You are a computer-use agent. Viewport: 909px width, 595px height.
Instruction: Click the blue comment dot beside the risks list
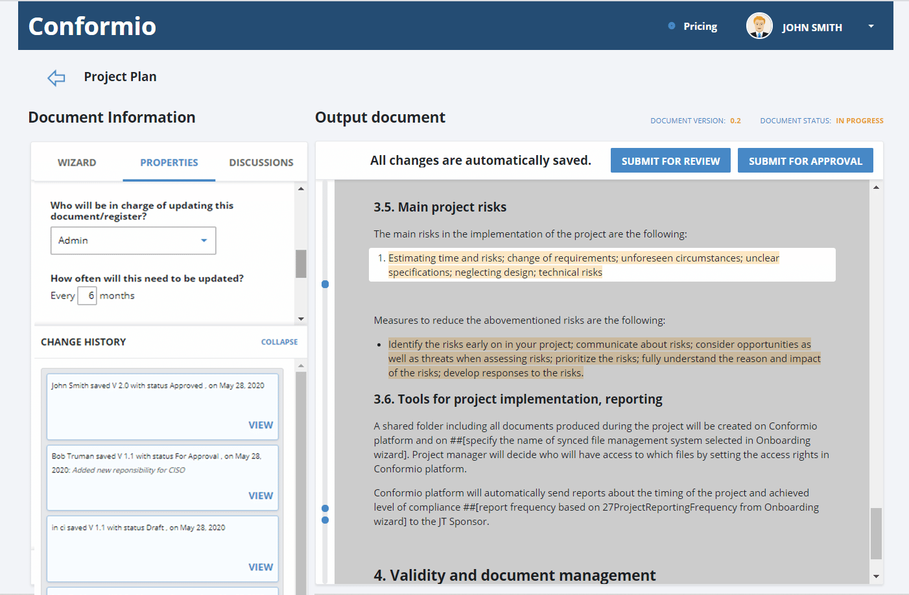pos(325,284)
